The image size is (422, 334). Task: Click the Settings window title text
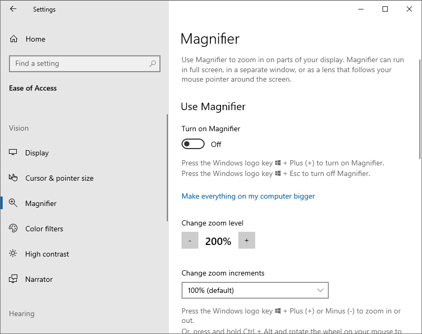click(44, 9)
